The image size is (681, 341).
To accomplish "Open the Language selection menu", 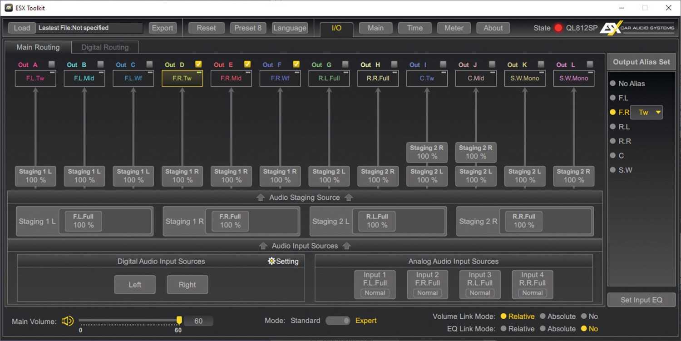I will [x=290, y=28].
